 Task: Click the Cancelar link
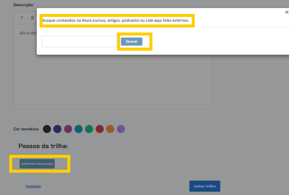33,186
